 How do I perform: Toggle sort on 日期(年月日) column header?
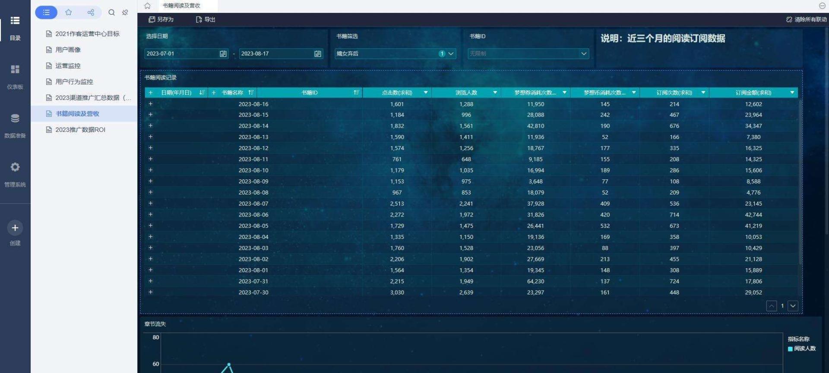202,93
